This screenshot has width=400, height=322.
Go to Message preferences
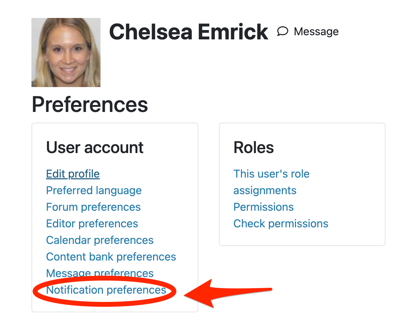pyautogui.click(x=100, y=273)
